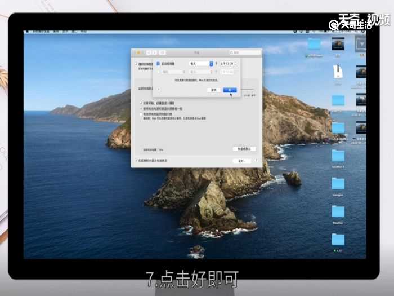394x296 pixels.
Task: Open the dimmed second-row day dropdown
Action: 201,72
